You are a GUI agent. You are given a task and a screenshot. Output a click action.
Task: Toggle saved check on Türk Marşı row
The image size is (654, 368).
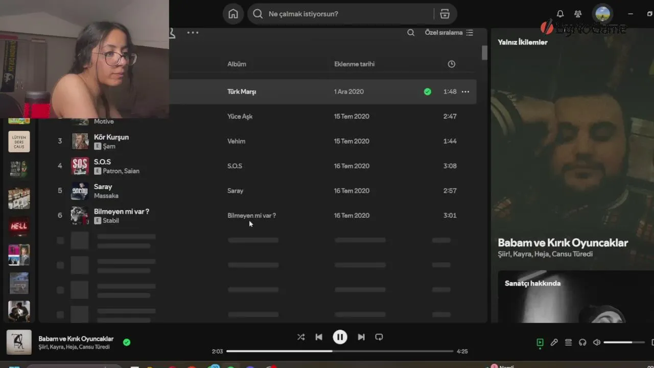(x=427, y=91)
